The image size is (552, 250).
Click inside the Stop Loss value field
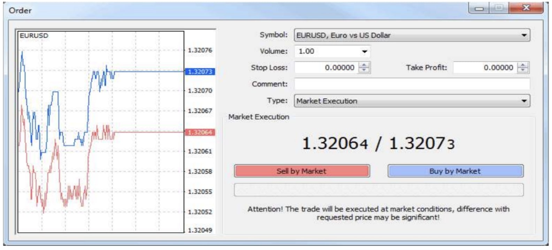[326, 68]
